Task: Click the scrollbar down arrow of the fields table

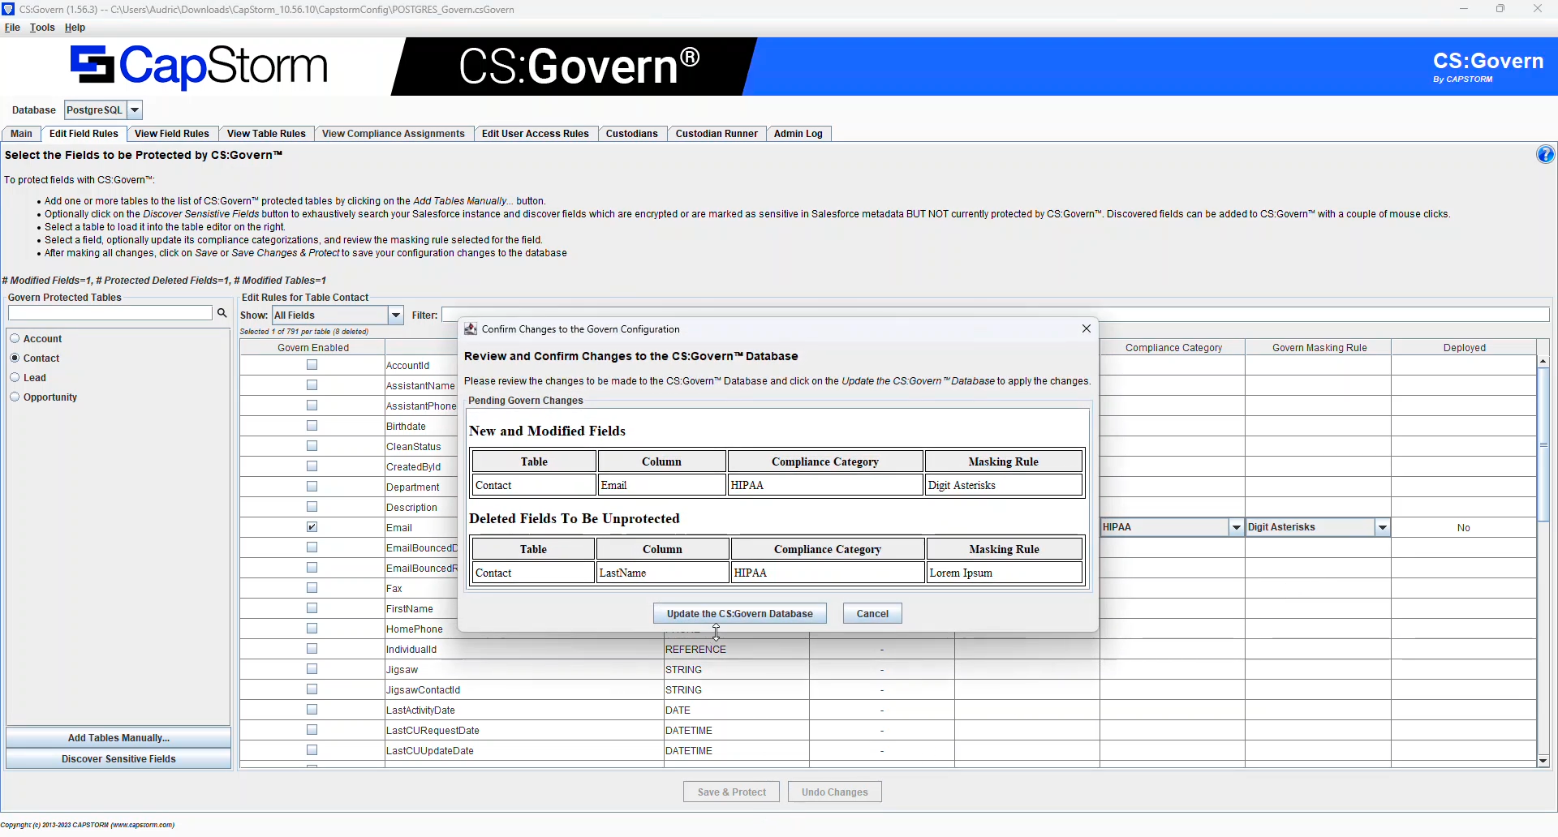Action: click(x=1543, y=761)
